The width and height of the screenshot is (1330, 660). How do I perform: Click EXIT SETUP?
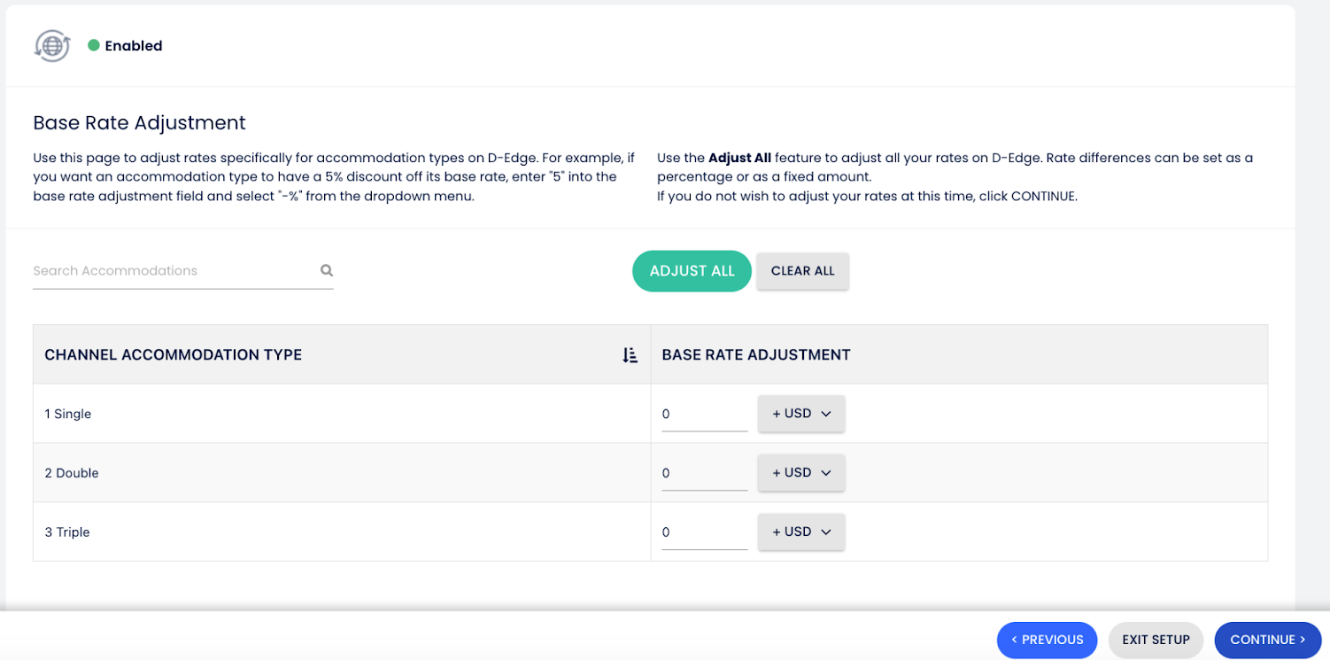1156,640
